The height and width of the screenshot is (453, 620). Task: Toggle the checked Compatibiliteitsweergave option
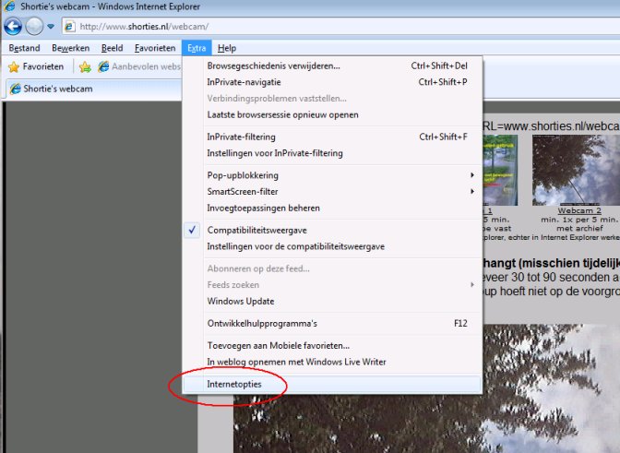click(x=332, y=230)
